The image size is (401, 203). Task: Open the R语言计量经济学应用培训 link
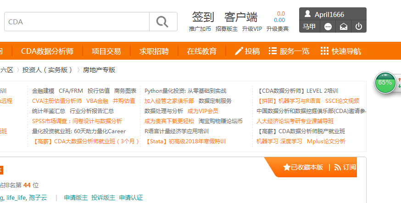[x=177, y=131]
